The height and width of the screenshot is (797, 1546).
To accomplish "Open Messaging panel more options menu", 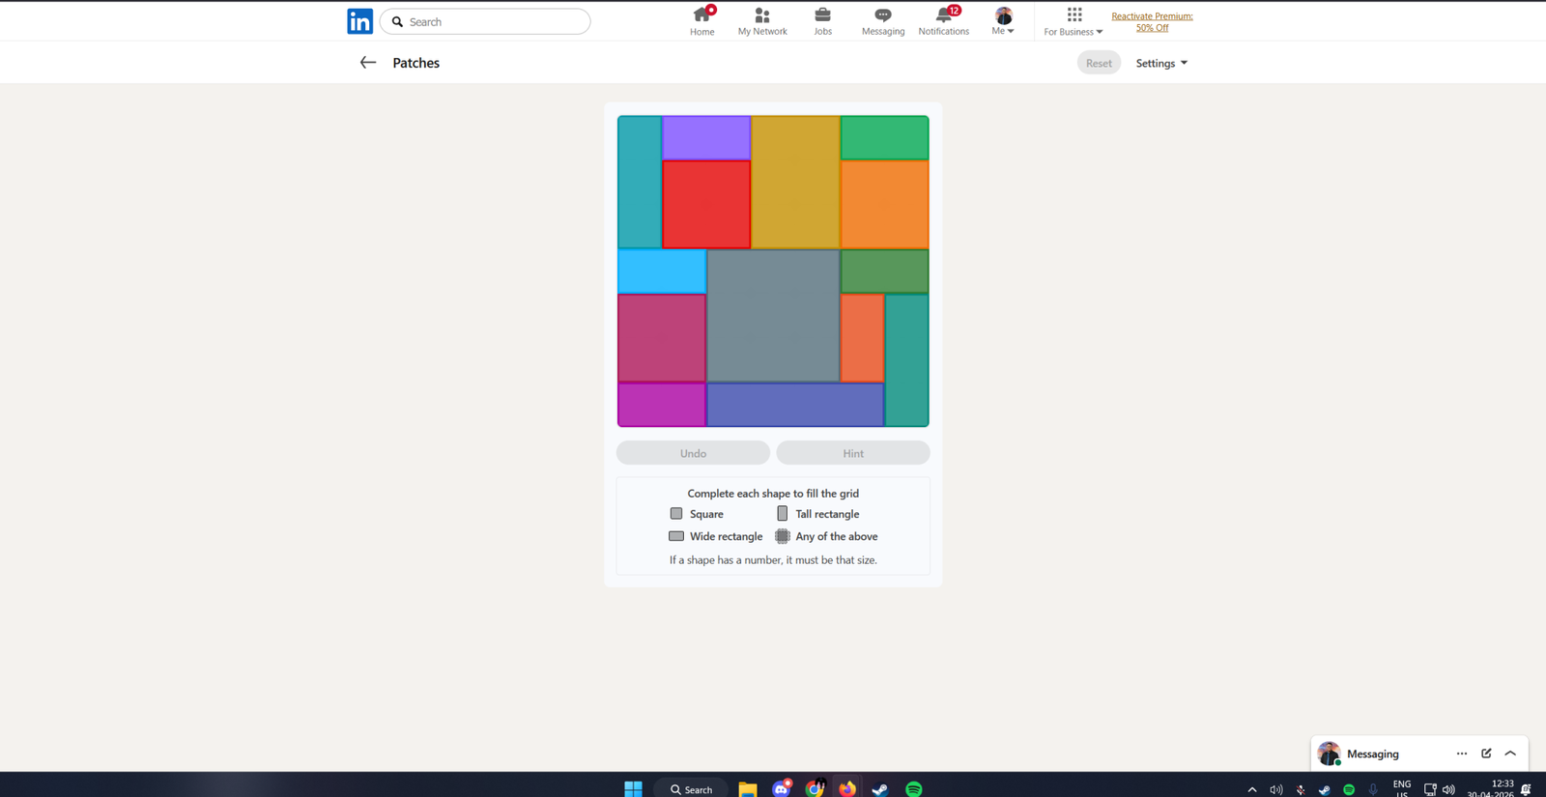I will [1461, 754].
